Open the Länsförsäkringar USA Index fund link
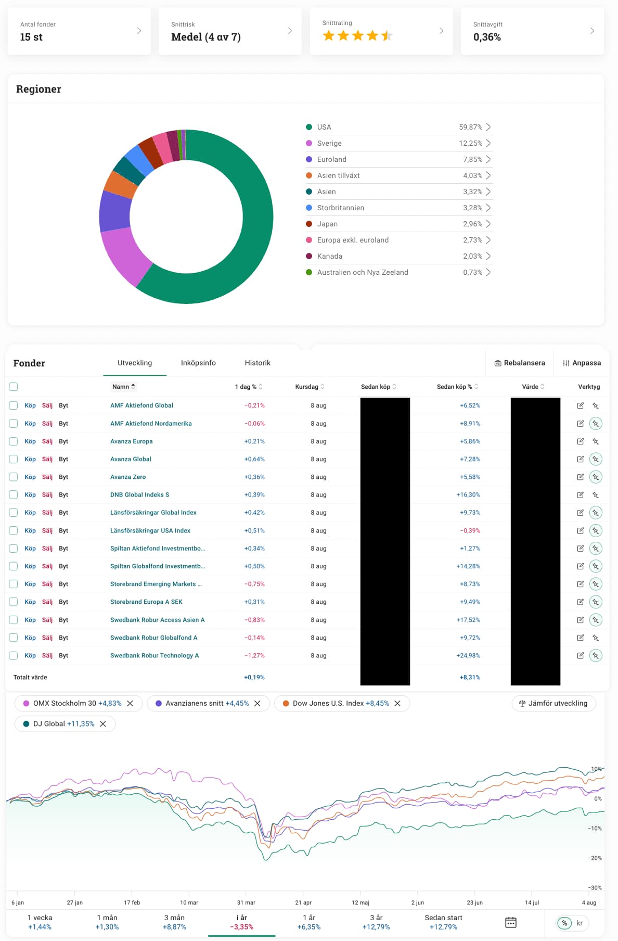The width and height of the screenshot is (618, 941). [150, 531]
